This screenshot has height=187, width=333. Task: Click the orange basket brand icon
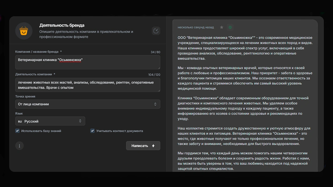[24, 31]
